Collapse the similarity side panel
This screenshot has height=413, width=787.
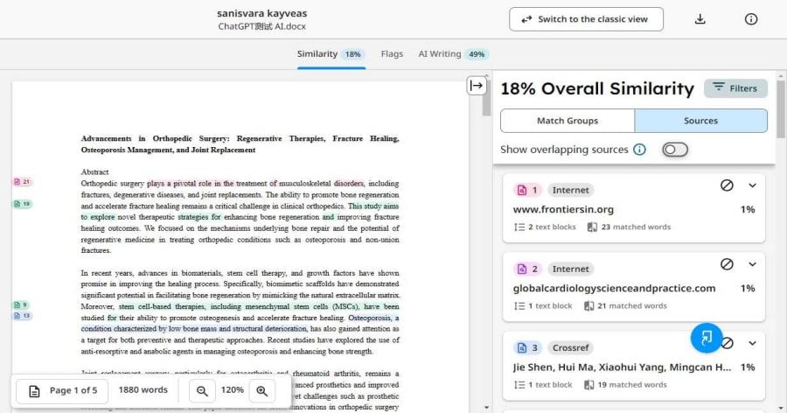[x=477, y=86]
